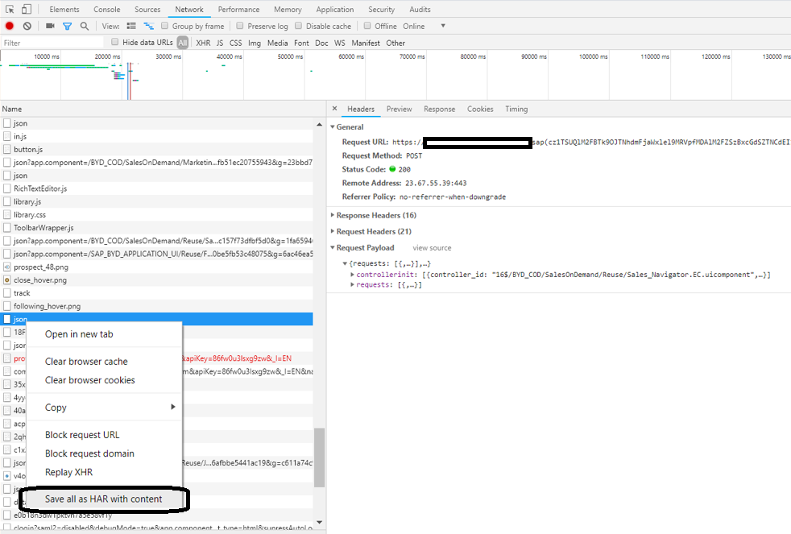Expand Response Headers (16)
The width and height of the screenshot is (791, 534).
point(333,215)
